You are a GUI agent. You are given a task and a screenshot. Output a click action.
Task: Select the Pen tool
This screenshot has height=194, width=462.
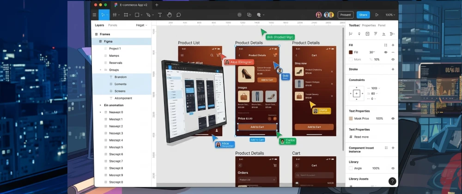click(148, 15)
